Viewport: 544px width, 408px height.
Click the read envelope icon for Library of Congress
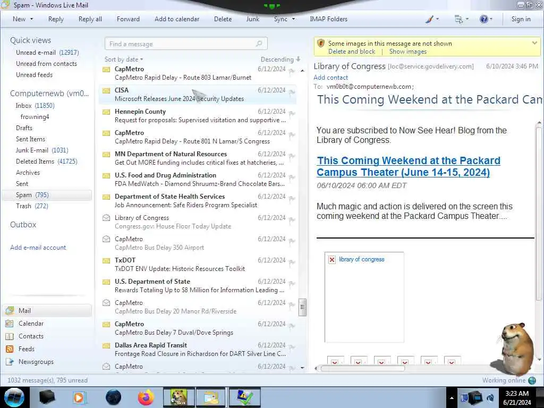pyautogui.click(x=106, y=218)
